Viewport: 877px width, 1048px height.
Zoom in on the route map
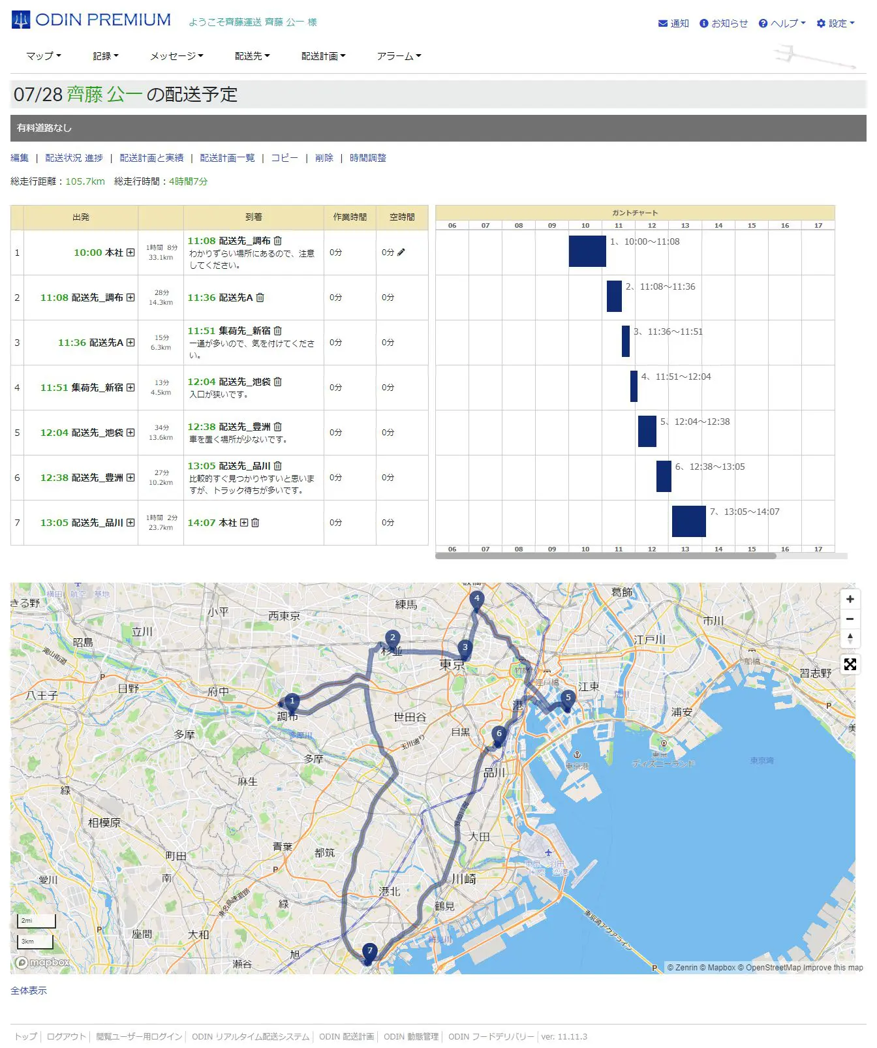pyautogui.click(x=850, y=599)
